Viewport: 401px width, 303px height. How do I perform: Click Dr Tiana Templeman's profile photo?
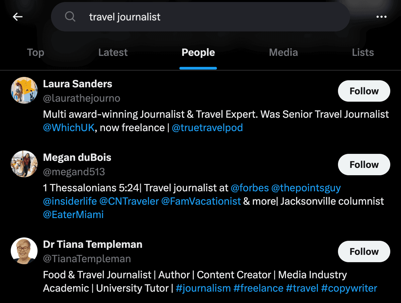24,251
